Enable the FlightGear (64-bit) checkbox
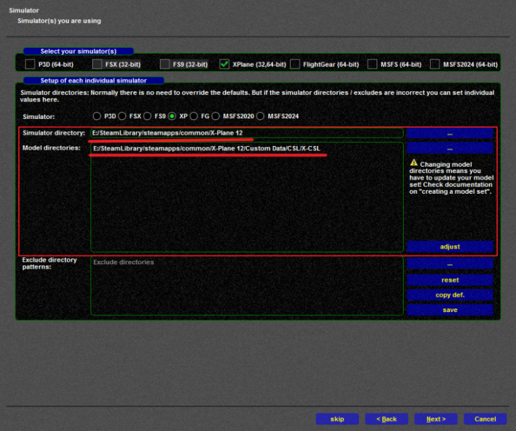Screen dimensions: 516x431 pos(295,64)
